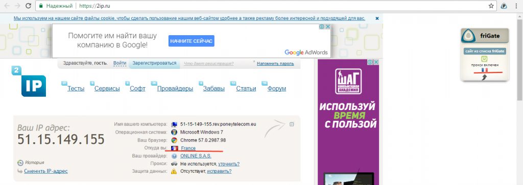This screenshot has width=523, height=185.
Task: Click 'Chrome 57.0.2987.98' browser text
Action: [203, 140]
